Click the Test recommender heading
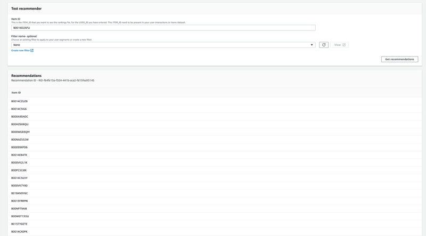The height and width of the screenshot is (236, 426). tap(26, 9)
